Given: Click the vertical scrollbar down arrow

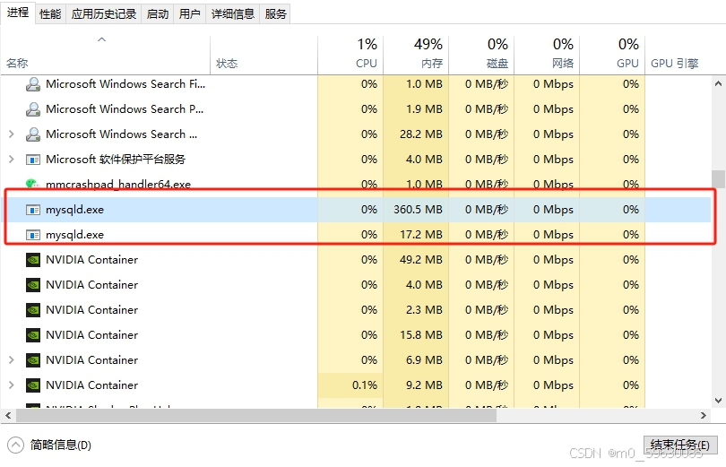Looking at the screenshot, I should pyautogui.click(x=718, y=401).
